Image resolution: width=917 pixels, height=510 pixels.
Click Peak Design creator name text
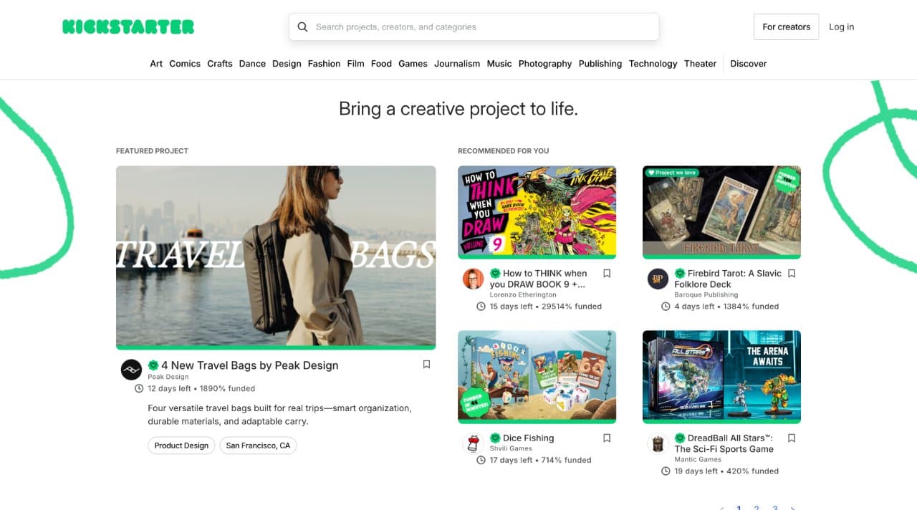(x=168, y=377)
